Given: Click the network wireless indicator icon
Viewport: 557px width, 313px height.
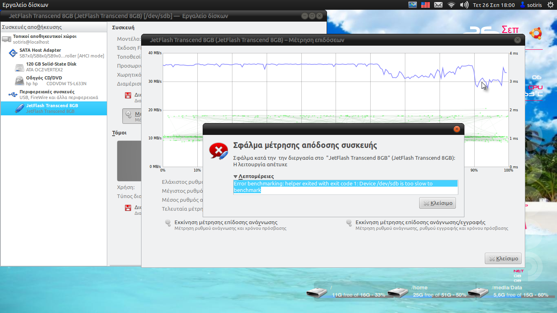Looking at the screenshot, I should tap(451, 5).
